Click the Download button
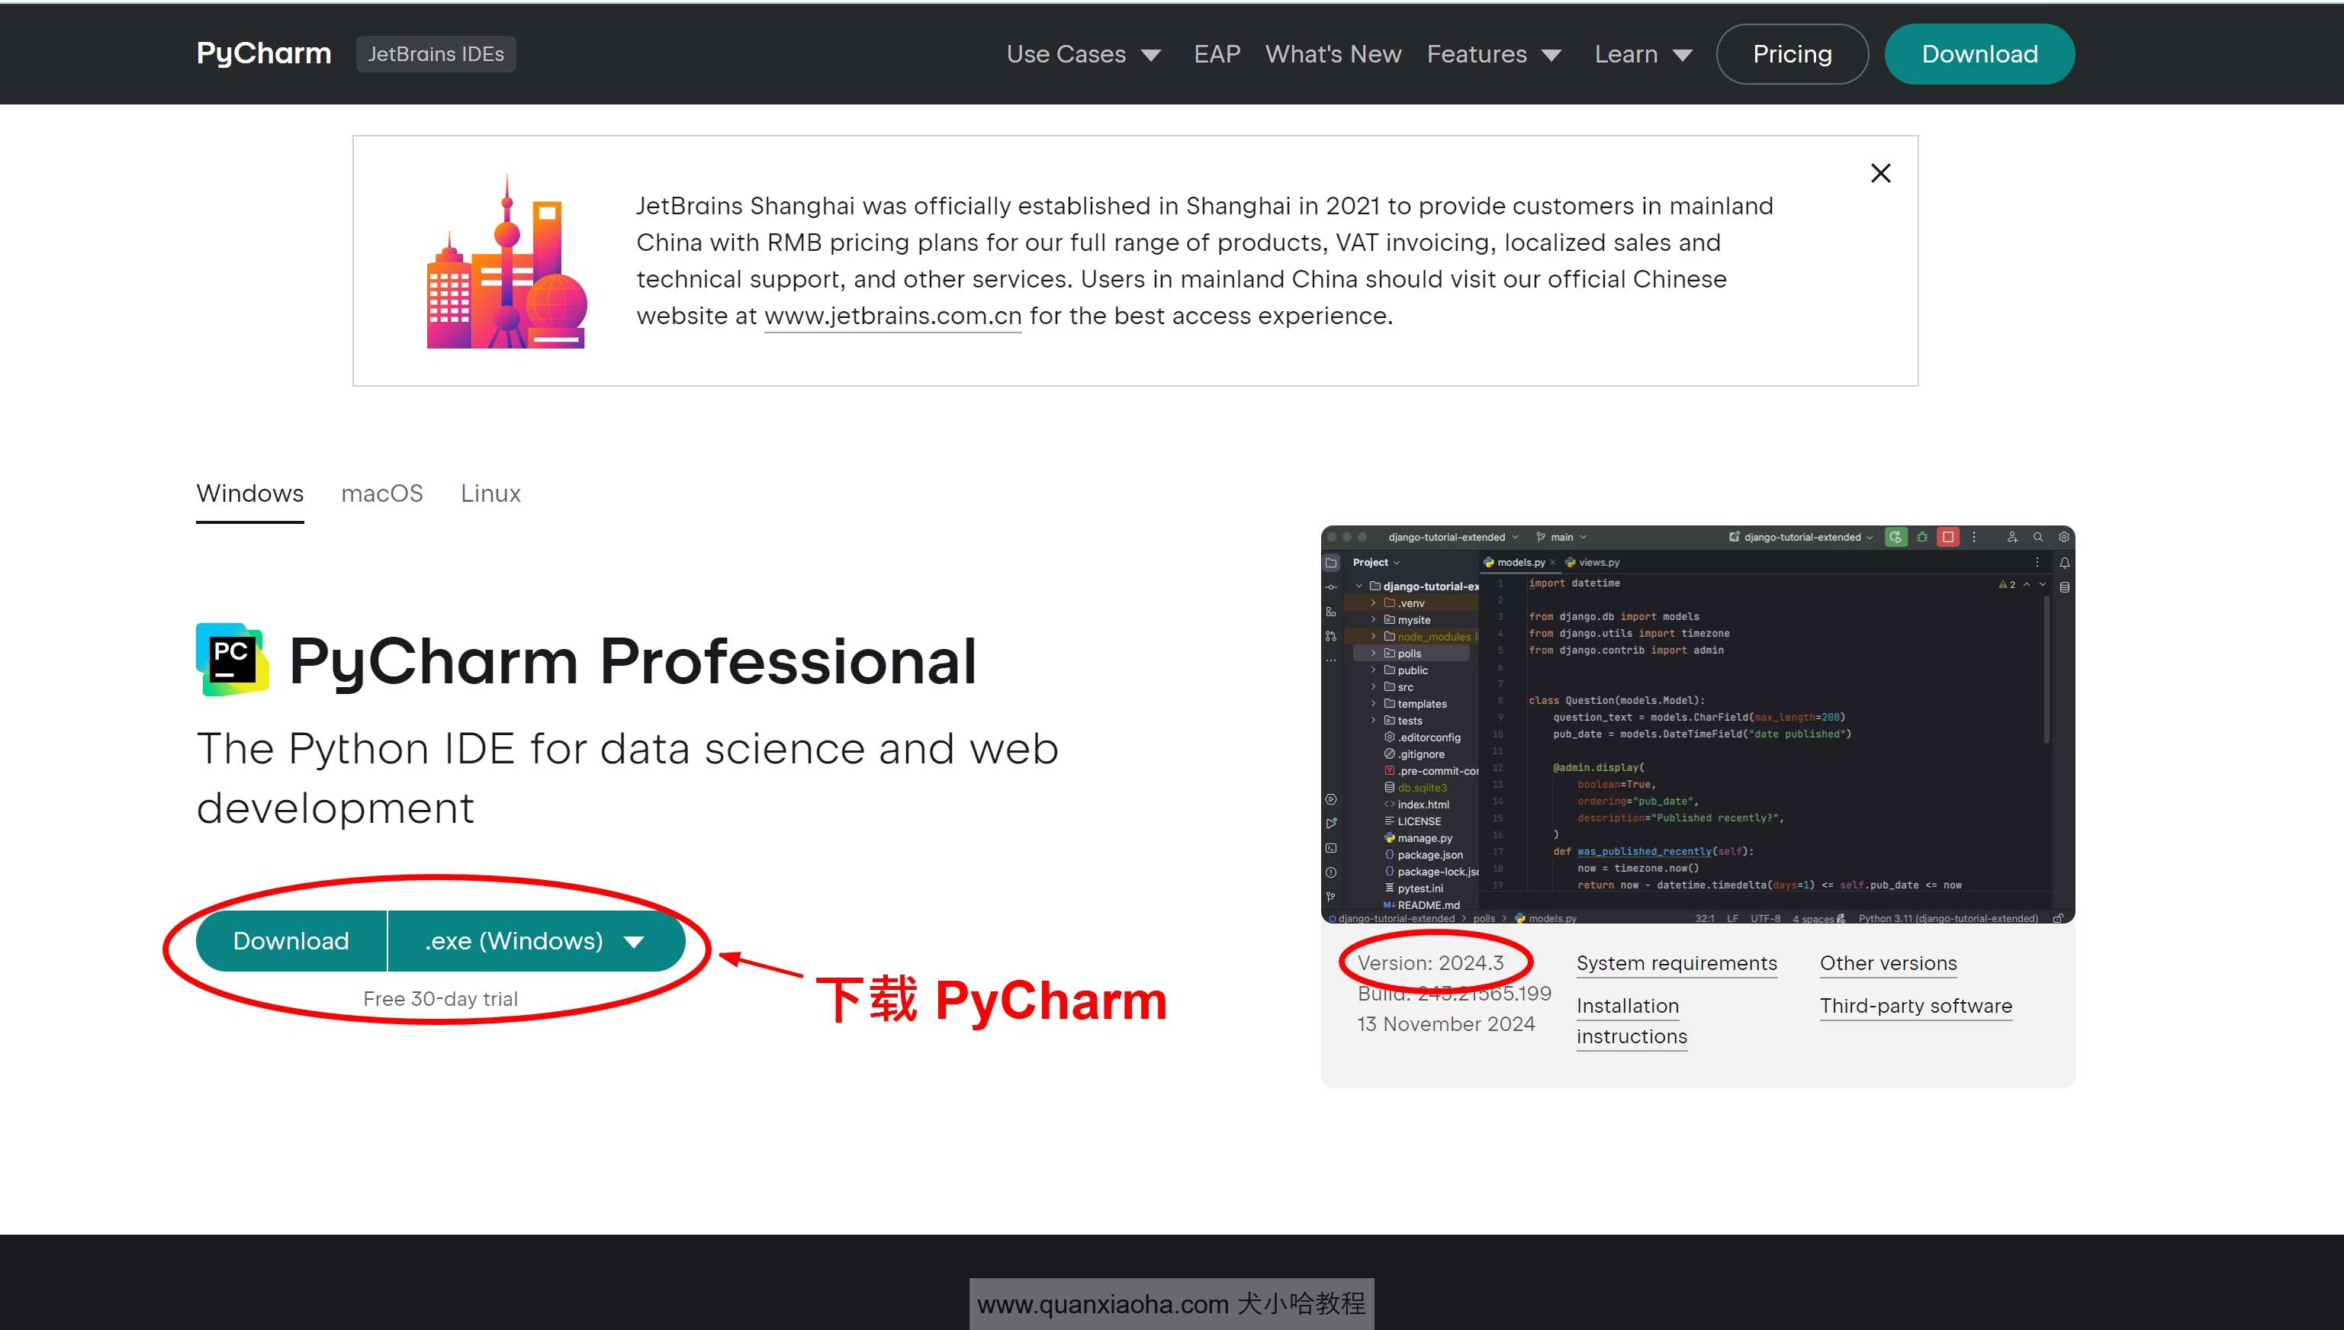 [x=290, y=939]
